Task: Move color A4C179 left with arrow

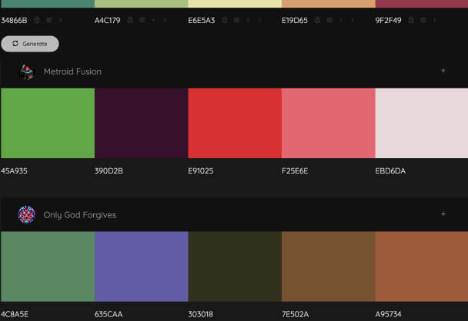Action: (153, 20)
